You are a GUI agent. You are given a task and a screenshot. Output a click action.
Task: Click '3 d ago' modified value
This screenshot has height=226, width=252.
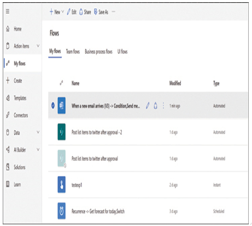click(x=173, y=211)
